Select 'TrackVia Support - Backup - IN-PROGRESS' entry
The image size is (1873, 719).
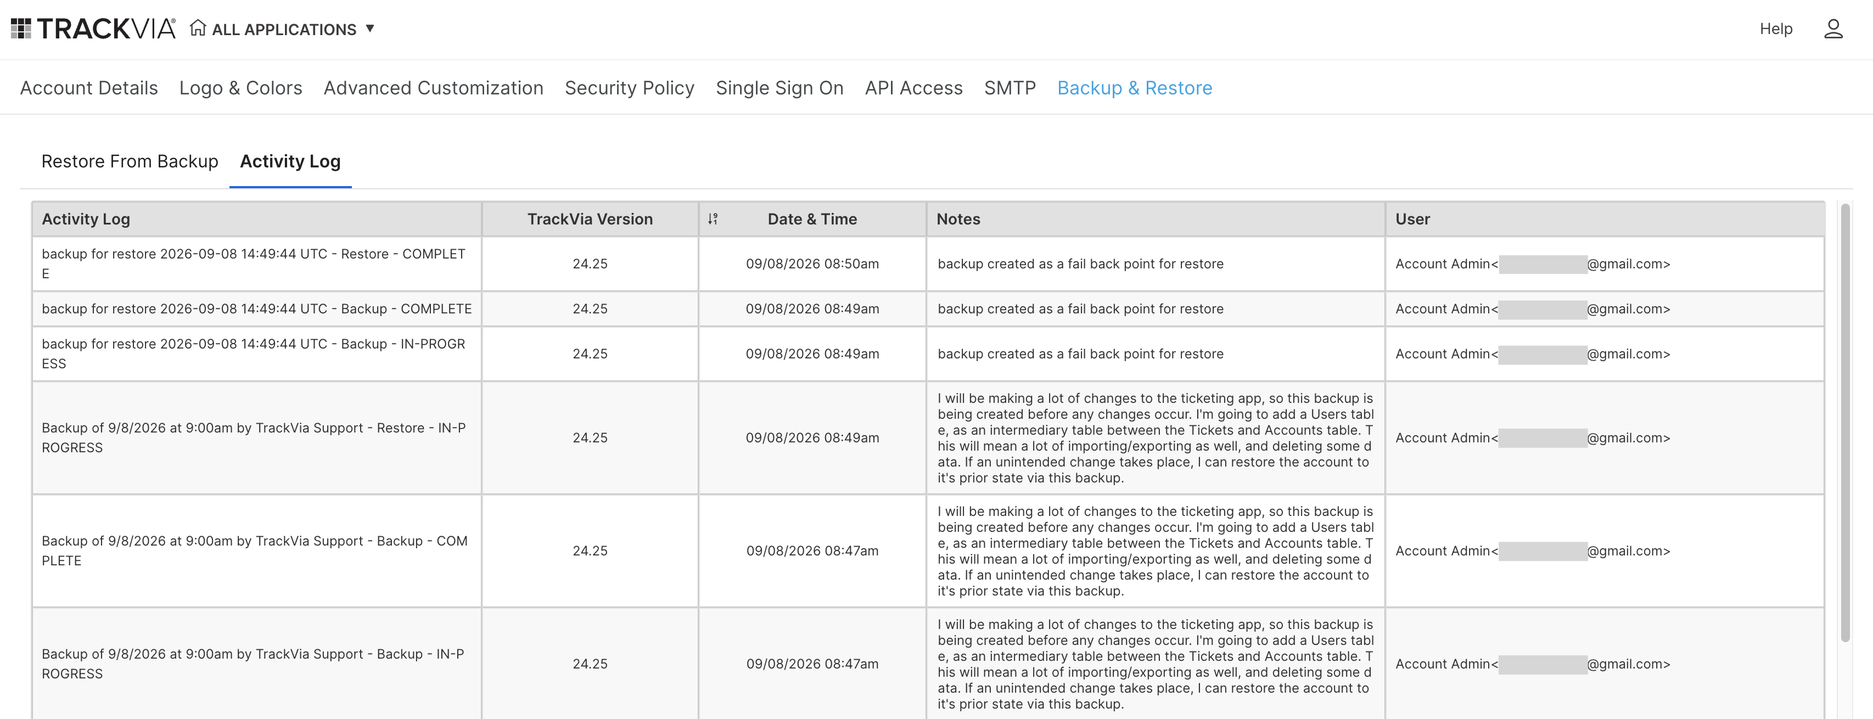tap(256, 664)
